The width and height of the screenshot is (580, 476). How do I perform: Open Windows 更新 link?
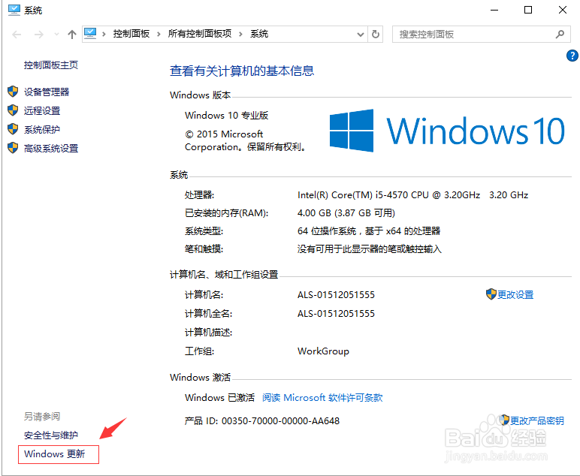click(x=55, y=453)
